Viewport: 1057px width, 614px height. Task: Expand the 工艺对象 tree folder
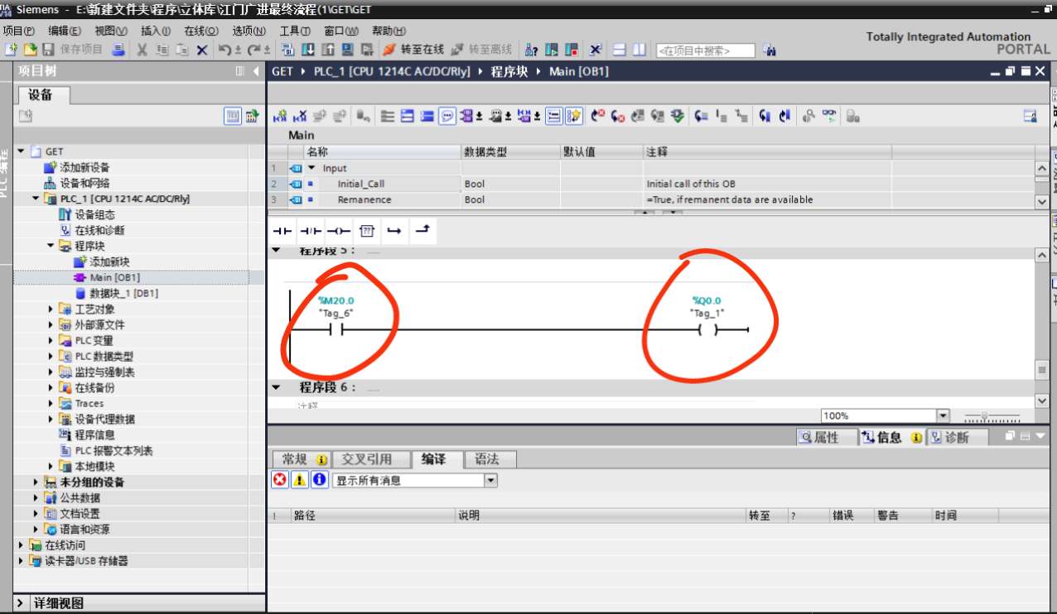pos(51,309)
